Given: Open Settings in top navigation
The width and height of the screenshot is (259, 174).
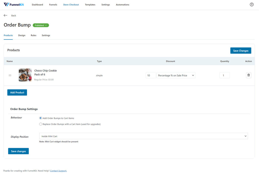Looking at the screenshot, I should [105, 5].
